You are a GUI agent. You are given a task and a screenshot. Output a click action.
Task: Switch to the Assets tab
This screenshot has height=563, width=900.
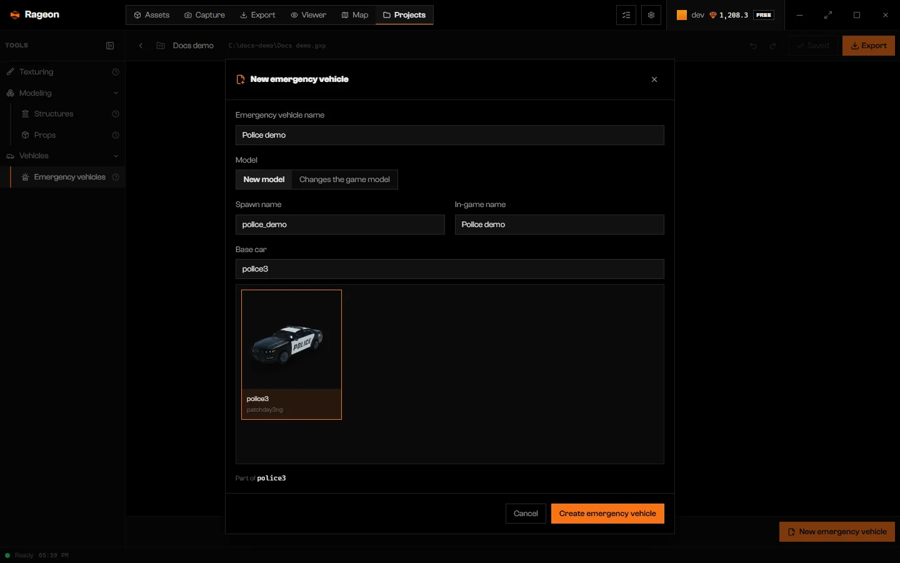tap(152, 15)
